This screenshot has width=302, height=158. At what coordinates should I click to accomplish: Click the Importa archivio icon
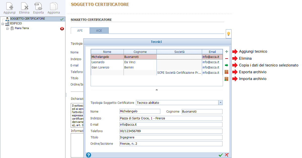tap(226, 79)
